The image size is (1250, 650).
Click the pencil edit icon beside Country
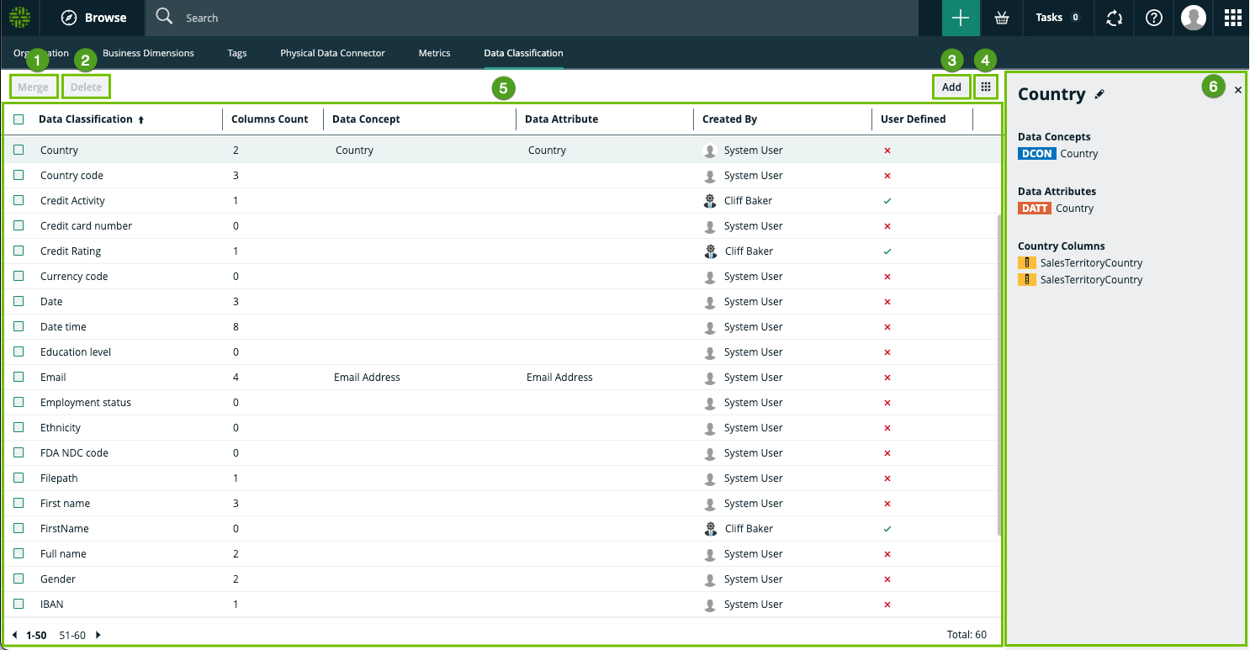[1099, 95]
